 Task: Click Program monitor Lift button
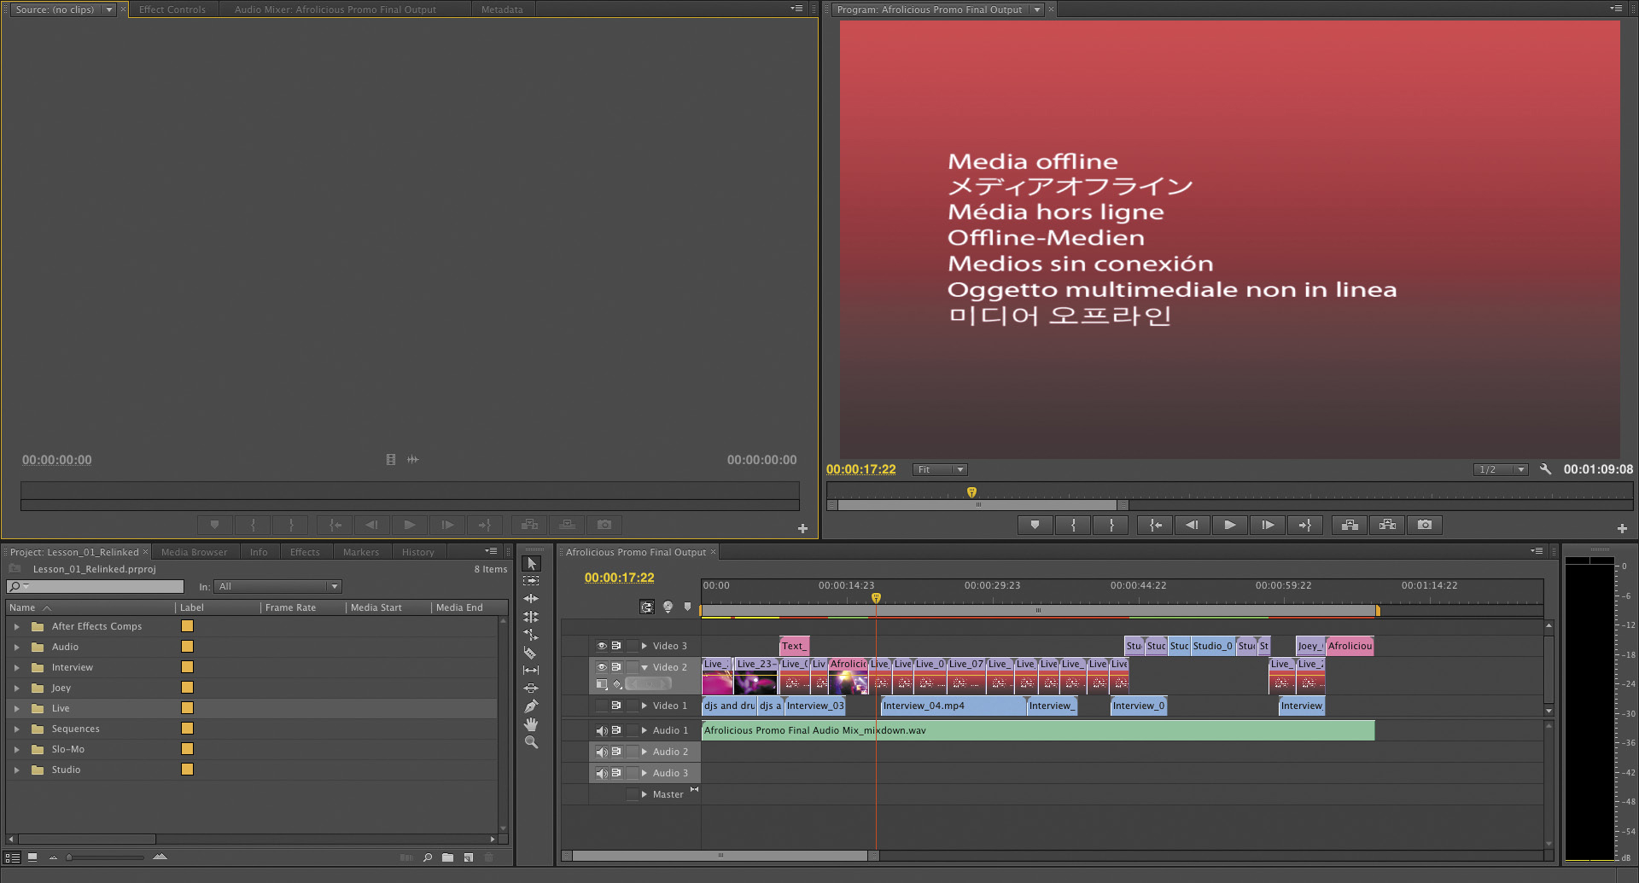(x=1350, y=525)
